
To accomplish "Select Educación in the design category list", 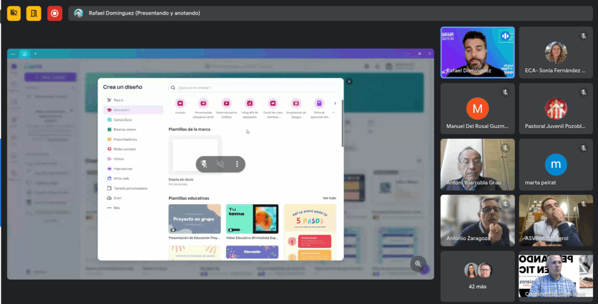I will pos(121,110).
